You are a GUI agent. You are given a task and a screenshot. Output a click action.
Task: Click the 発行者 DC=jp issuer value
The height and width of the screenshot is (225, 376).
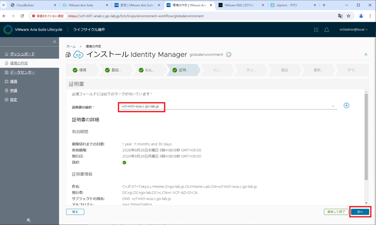click(160, 192)
